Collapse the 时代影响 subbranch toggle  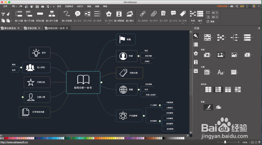click(160, 121)
